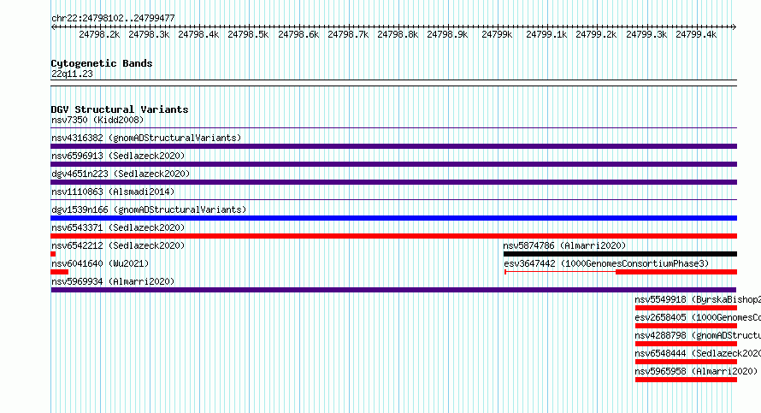Select the nsv4316382 gnomADStructuralVariants label
The width and height of the screenshot is (761, 413).
coord(146,138)
